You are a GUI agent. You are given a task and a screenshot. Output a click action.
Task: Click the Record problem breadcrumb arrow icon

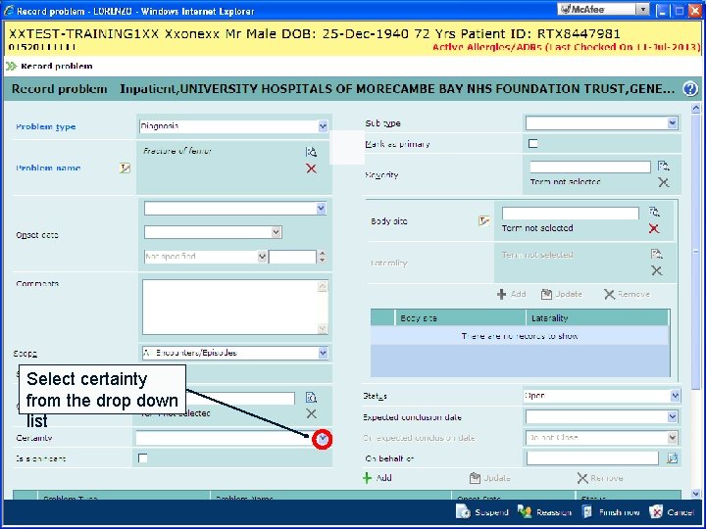pos(11,67)
